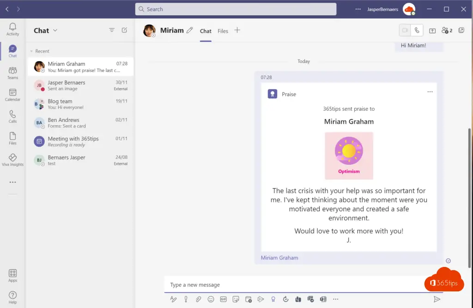Viewport: 473px width, 308px height.
Task: Select the Chat tab in conversation
Action: pyautogui.click(x=206, y=31)
